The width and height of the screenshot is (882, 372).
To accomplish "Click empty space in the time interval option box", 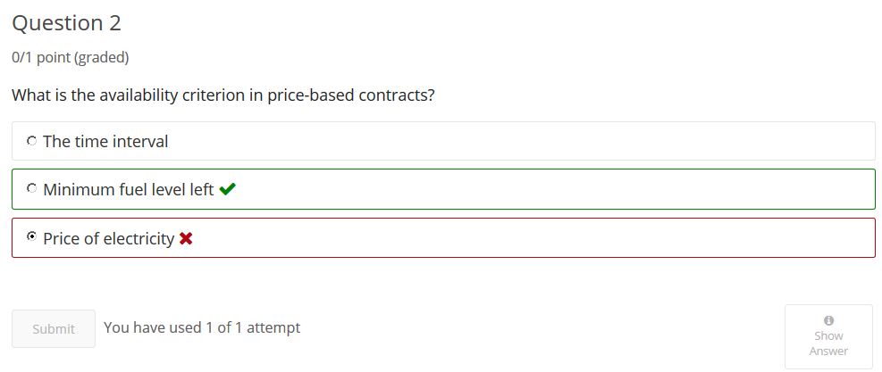I will [507, 141].
